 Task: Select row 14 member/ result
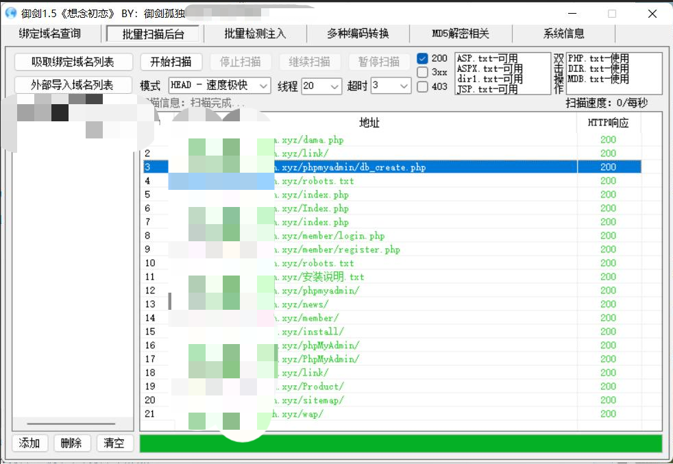click(392, 318)
